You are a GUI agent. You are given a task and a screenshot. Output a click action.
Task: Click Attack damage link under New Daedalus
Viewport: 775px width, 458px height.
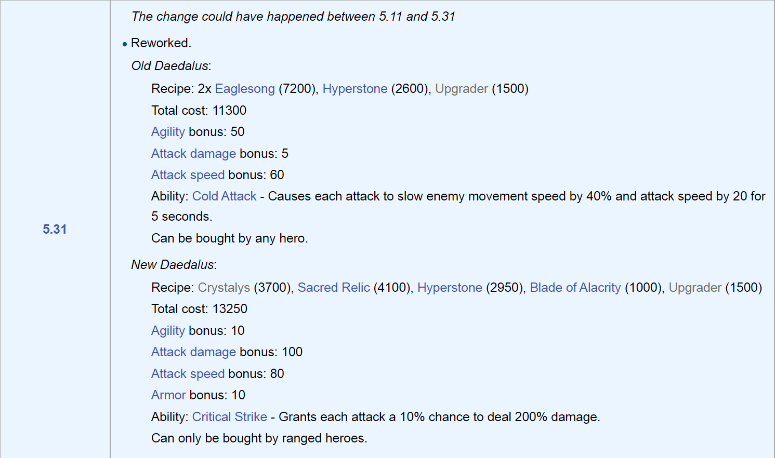[193, 352]
